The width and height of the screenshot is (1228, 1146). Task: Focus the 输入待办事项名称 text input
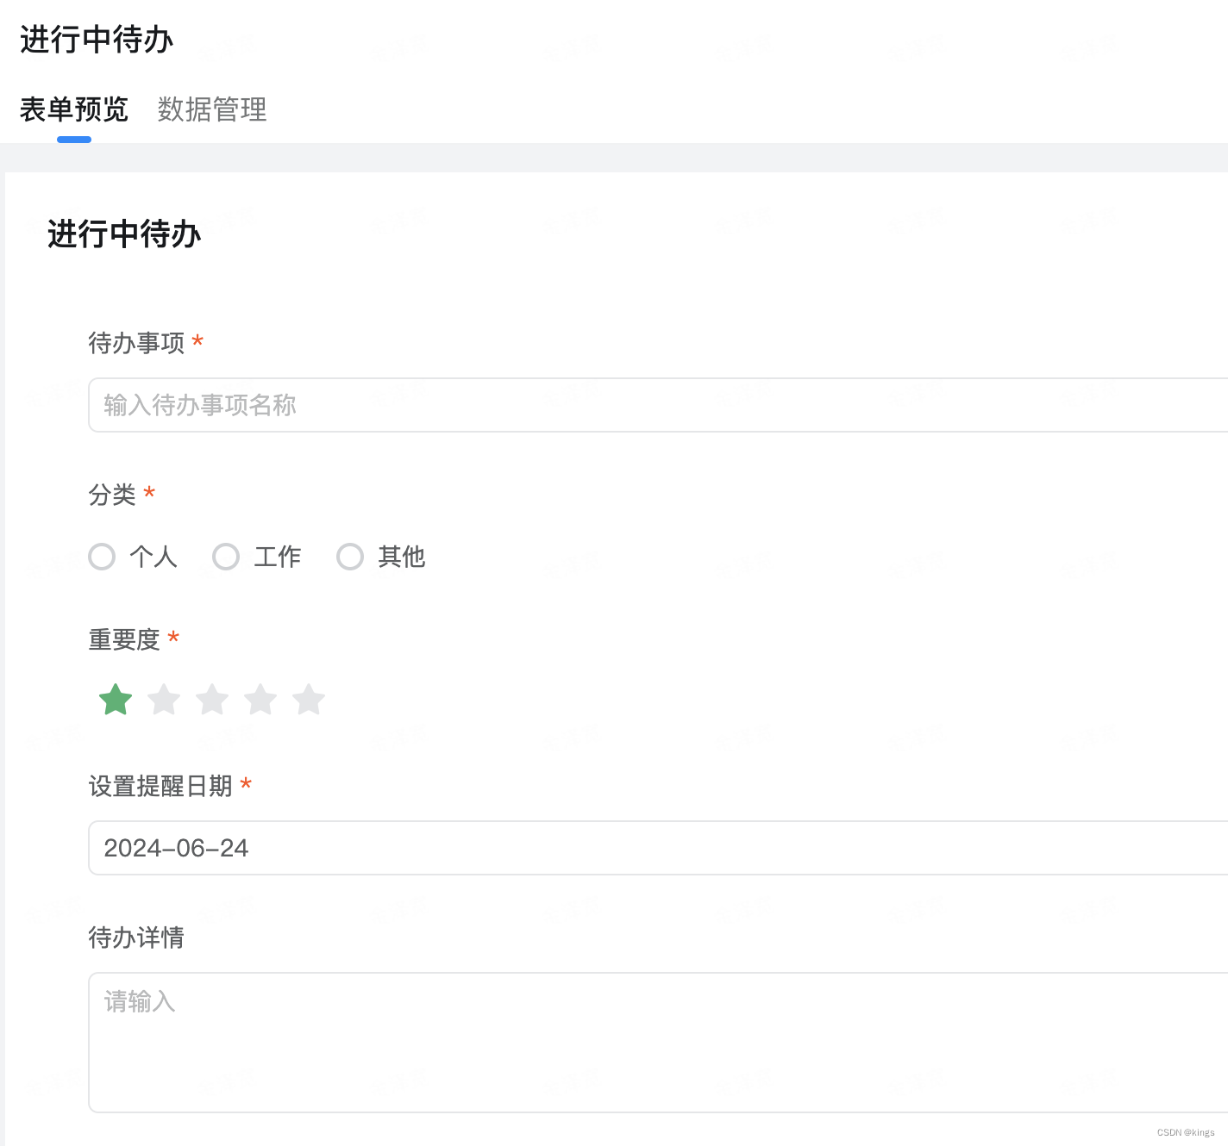[x=655, y=405]
